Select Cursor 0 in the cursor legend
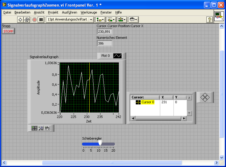The height and width of the screenshot is (167, 226). (148, 102)
